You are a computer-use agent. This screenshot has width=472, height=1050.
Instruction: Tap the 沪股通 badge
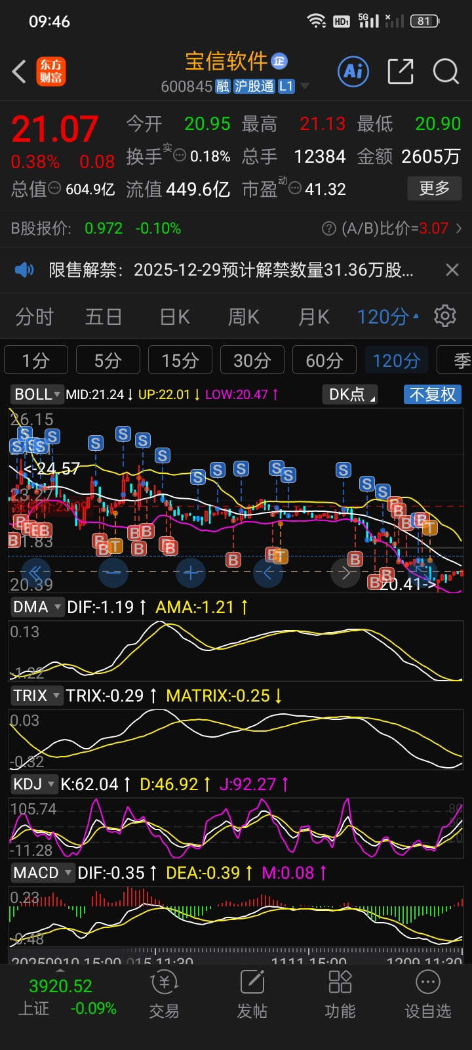point(254,87)
